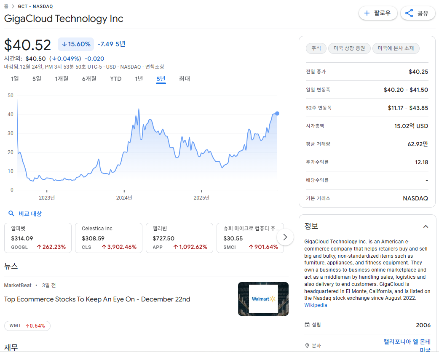Open the 비교 대상 compare link
Screen dimensions: 439x352
point(30,213)
